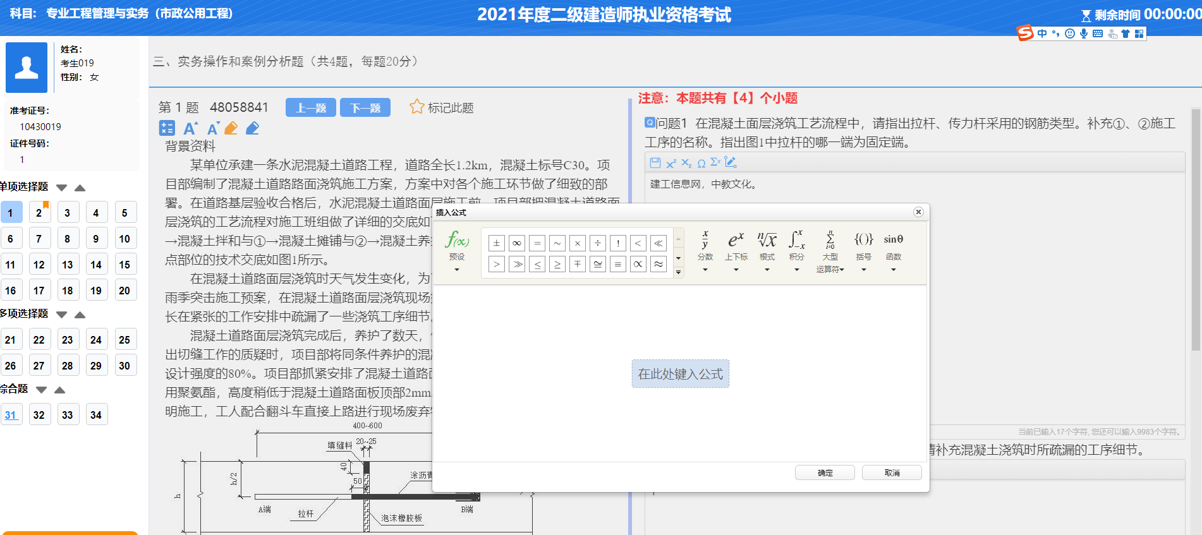Go to previous question with 上一题
1202x535 pixels.
tap(311, 107)
